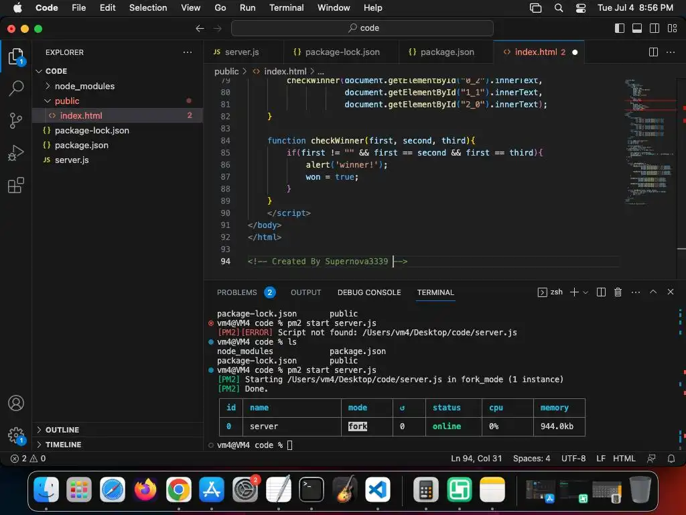Click the index.html breadcrumb segment
Image resolution: width=686 pixels, height=515 pixels.
pos(279,71)
